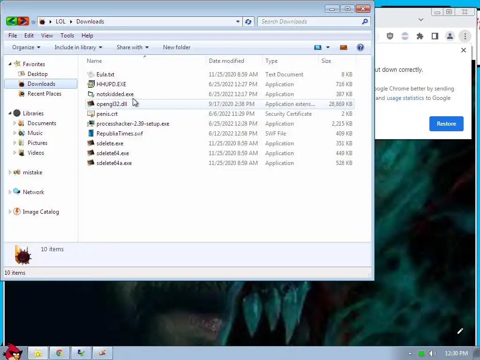The height and width of the screenshot is (360, 480).
Task: Click the RepubliaTimes.swf file icon
Action: click(x=90, y=134)
